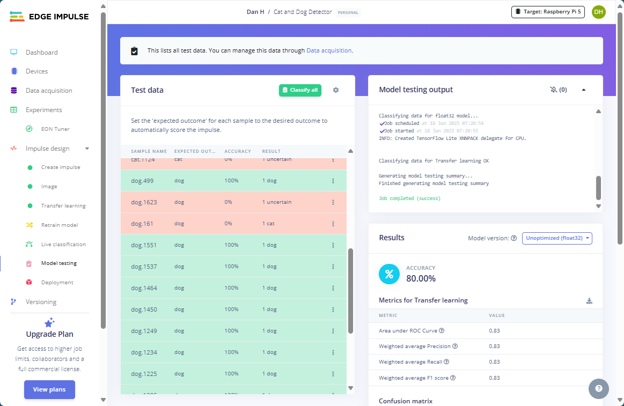624x406 pixels.
Task: Click the Model version help icon
Action: pyautogui.click(x=513, y=238)
